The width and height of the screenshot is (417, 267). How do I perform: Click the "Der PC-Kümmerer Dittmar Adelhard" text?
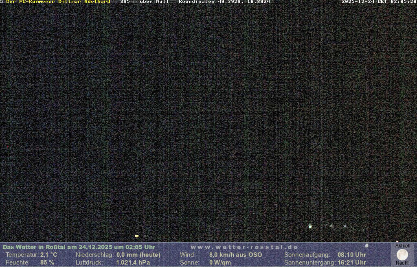coord(58,2)
